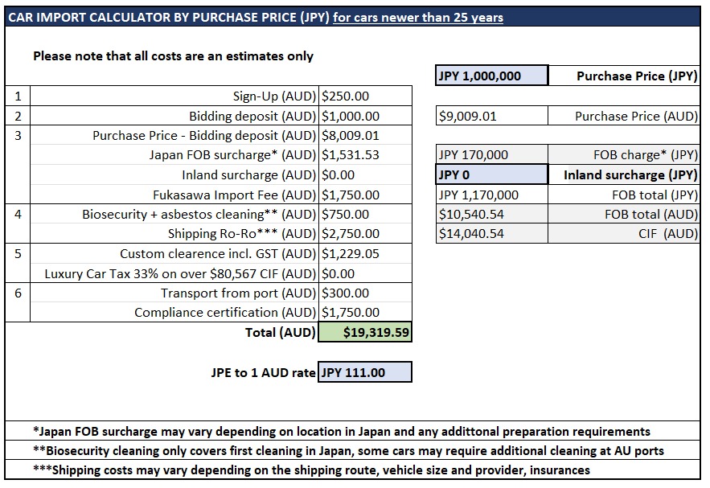Select the JPY 111.00 exchange rate cell

tap(365, 372)
